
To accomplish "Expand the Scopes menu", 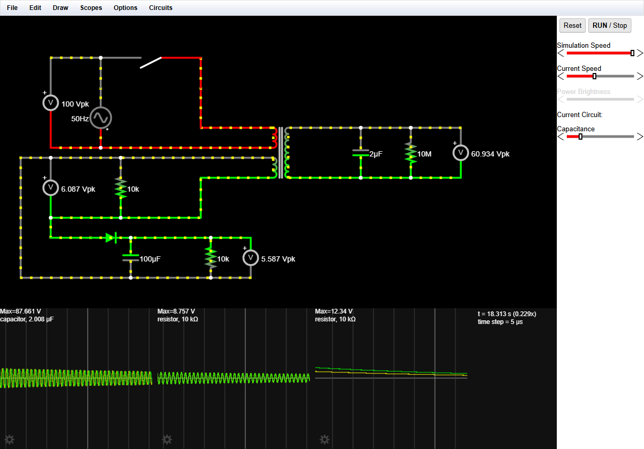I will tap(91, 8).
